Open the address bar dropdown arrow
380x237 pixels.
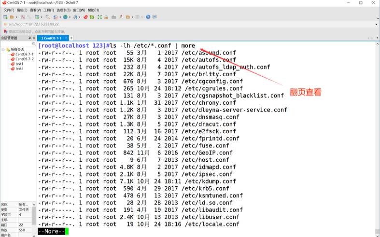[x=376, y=24]
